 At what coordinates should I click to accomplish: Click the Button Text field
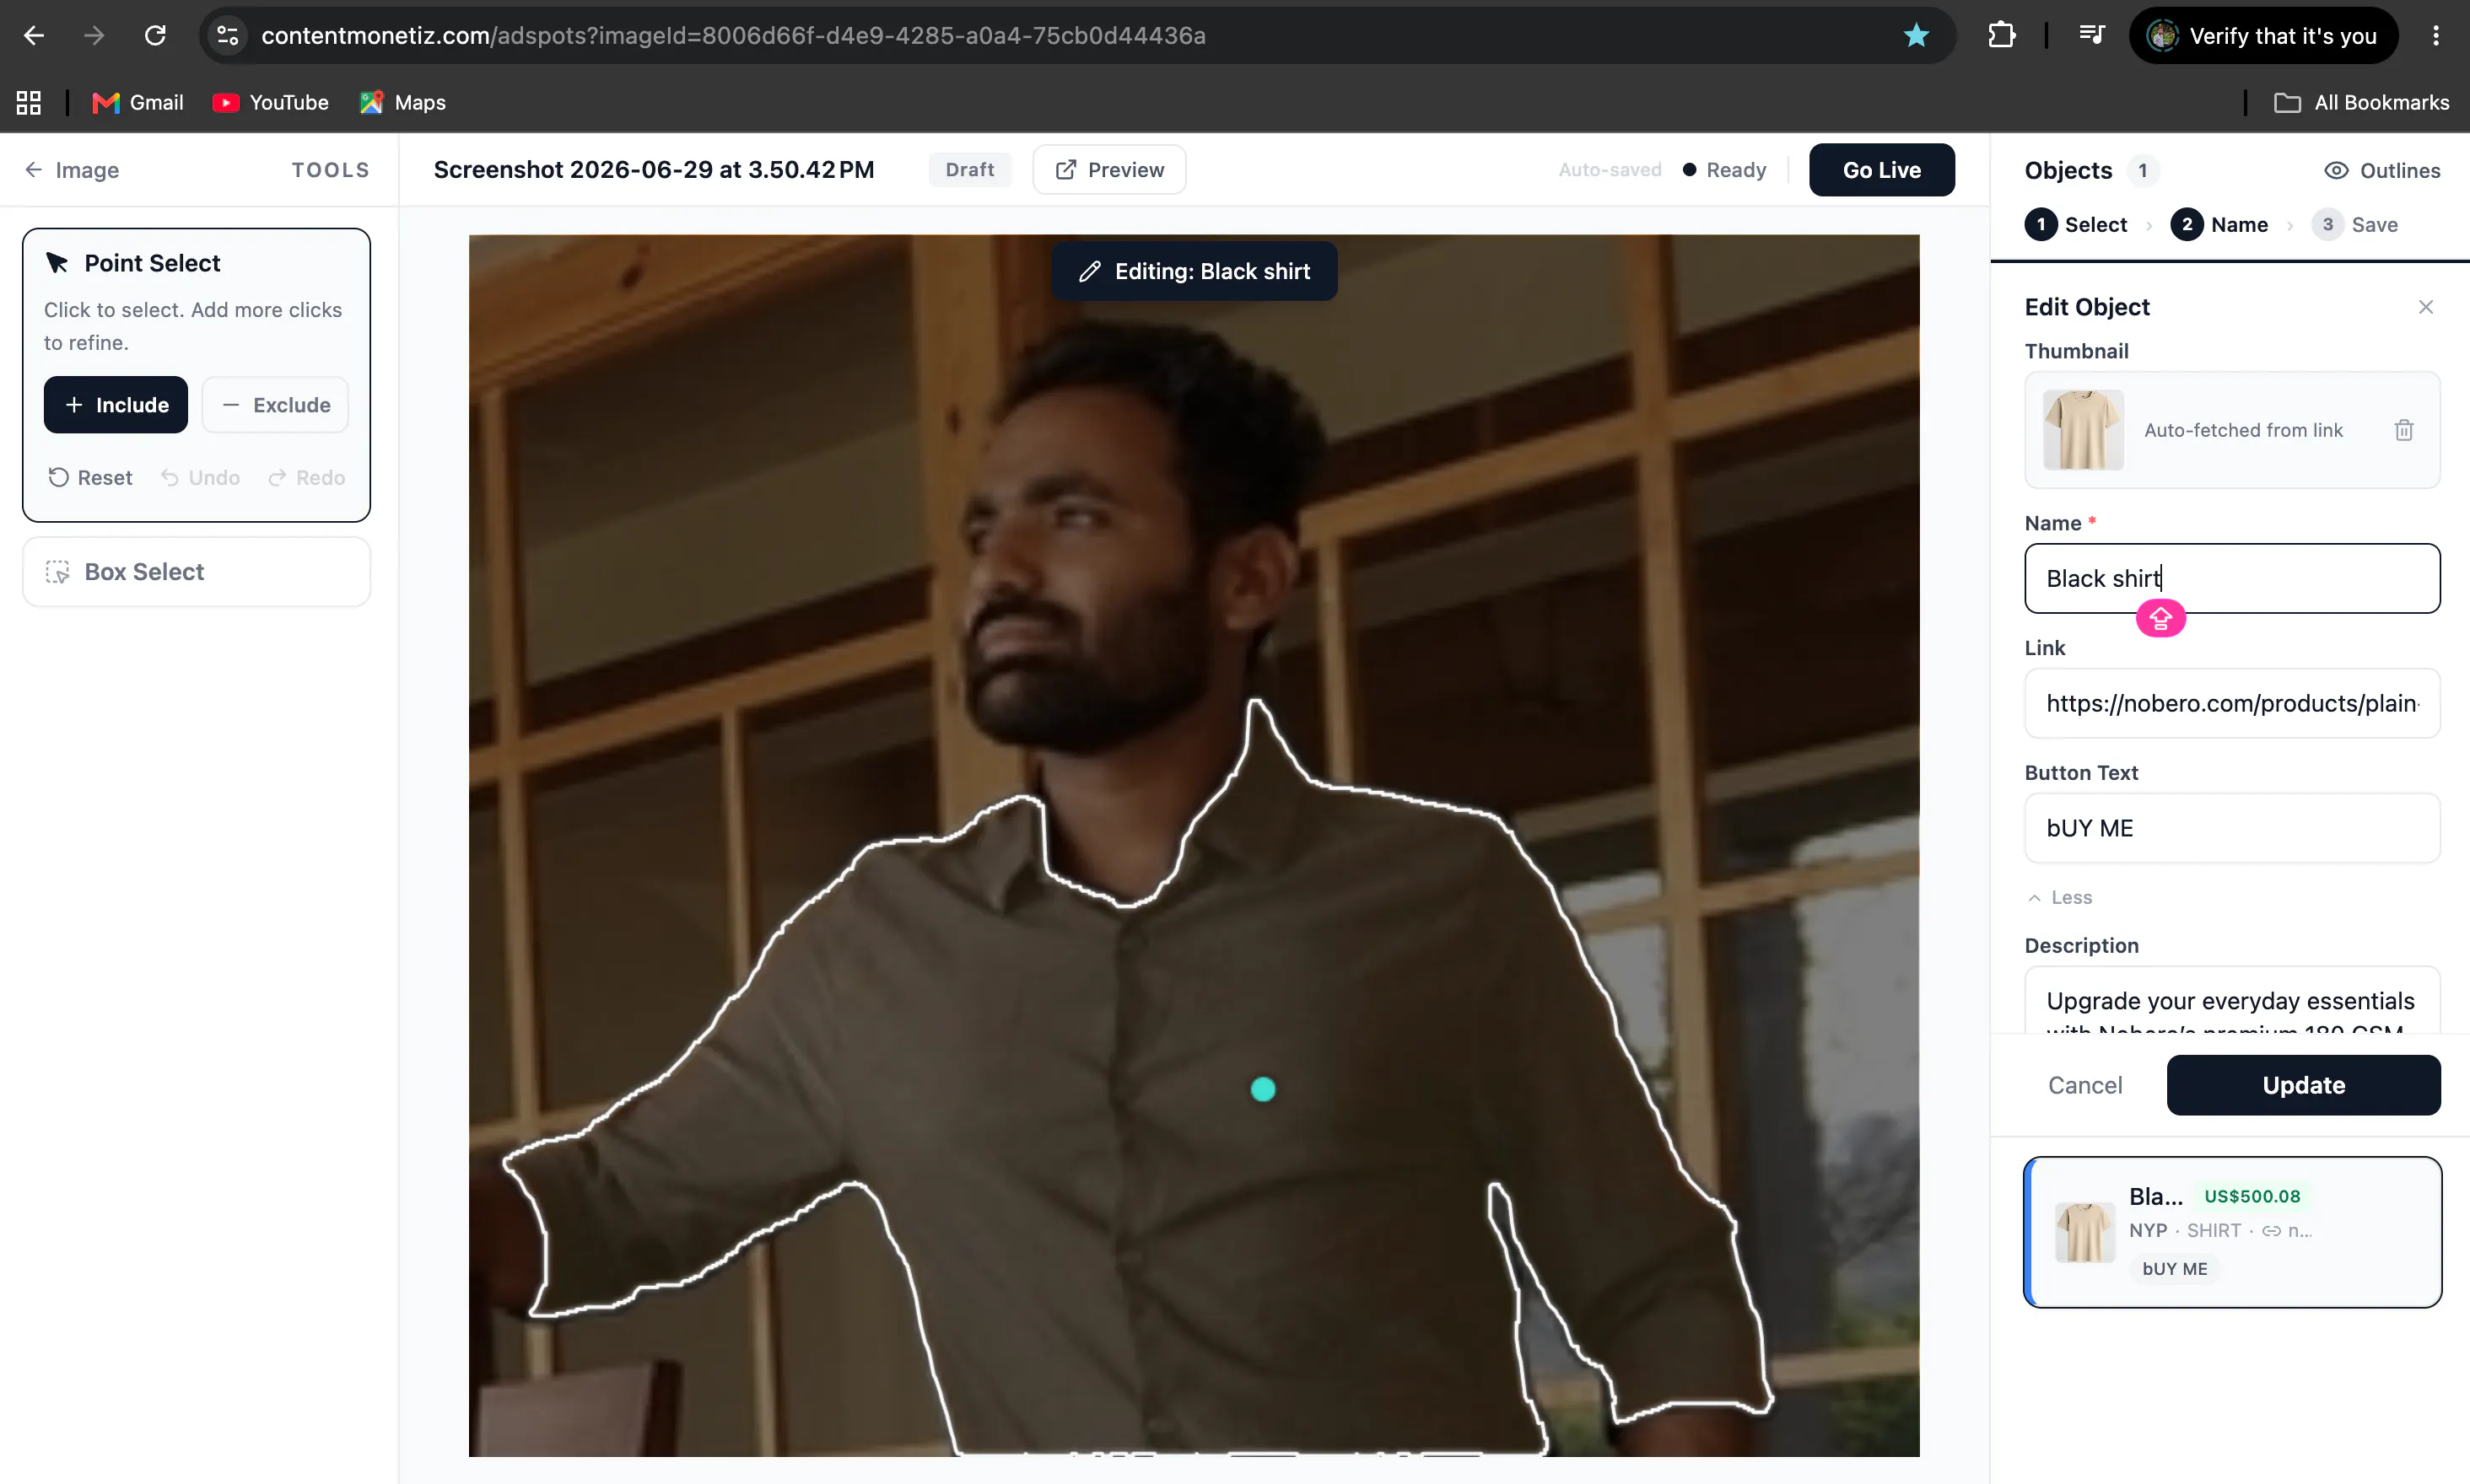click(2232, 828)
